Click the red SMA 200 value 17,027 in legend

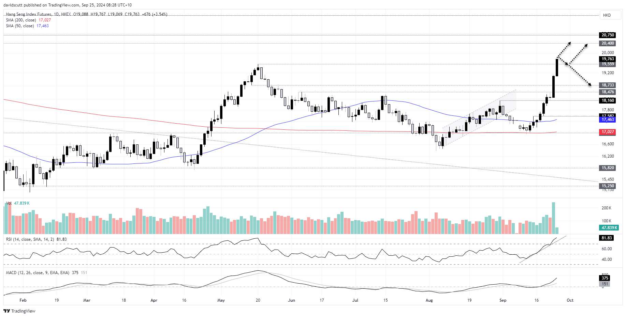pos(45,20)
